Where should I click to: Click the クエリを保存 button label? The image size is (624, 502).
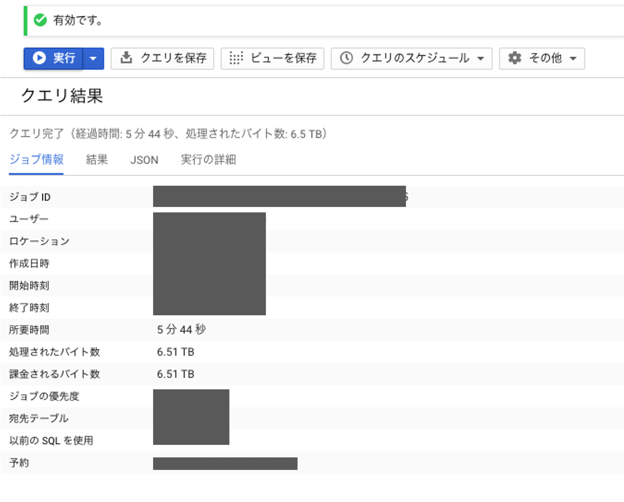click(173, 58)
